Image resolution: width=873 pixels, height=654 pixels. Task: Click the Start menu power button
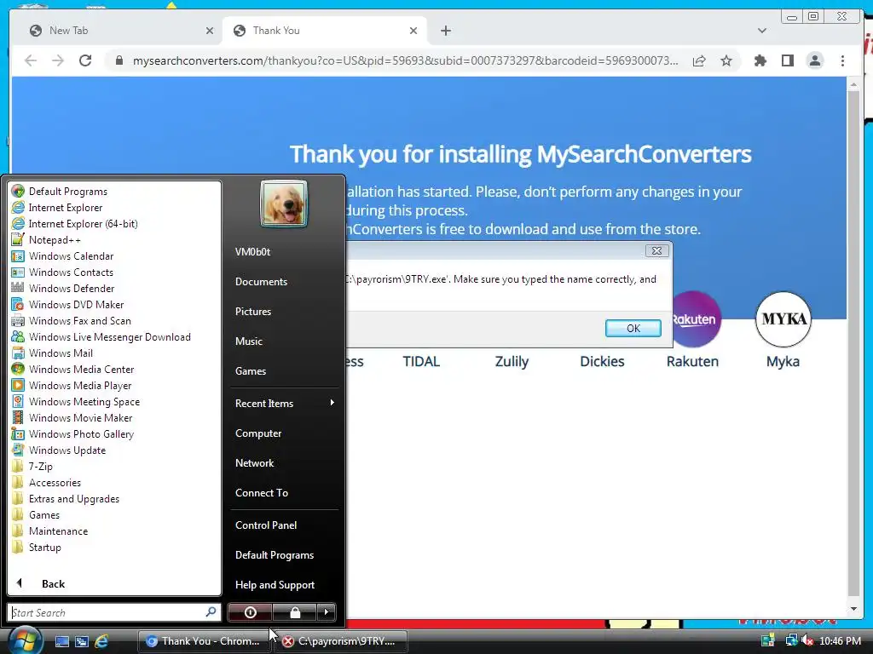coord(250,612)
